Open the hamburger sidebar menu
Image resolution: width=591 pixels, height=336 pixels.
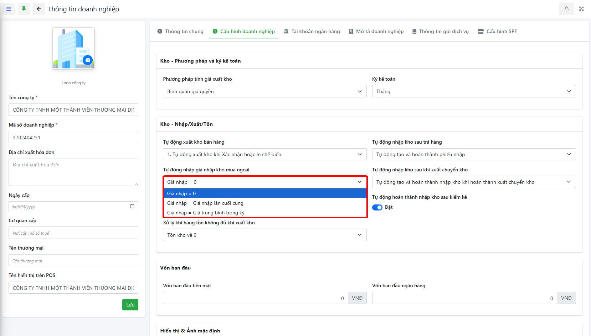[x=9, y=9]
